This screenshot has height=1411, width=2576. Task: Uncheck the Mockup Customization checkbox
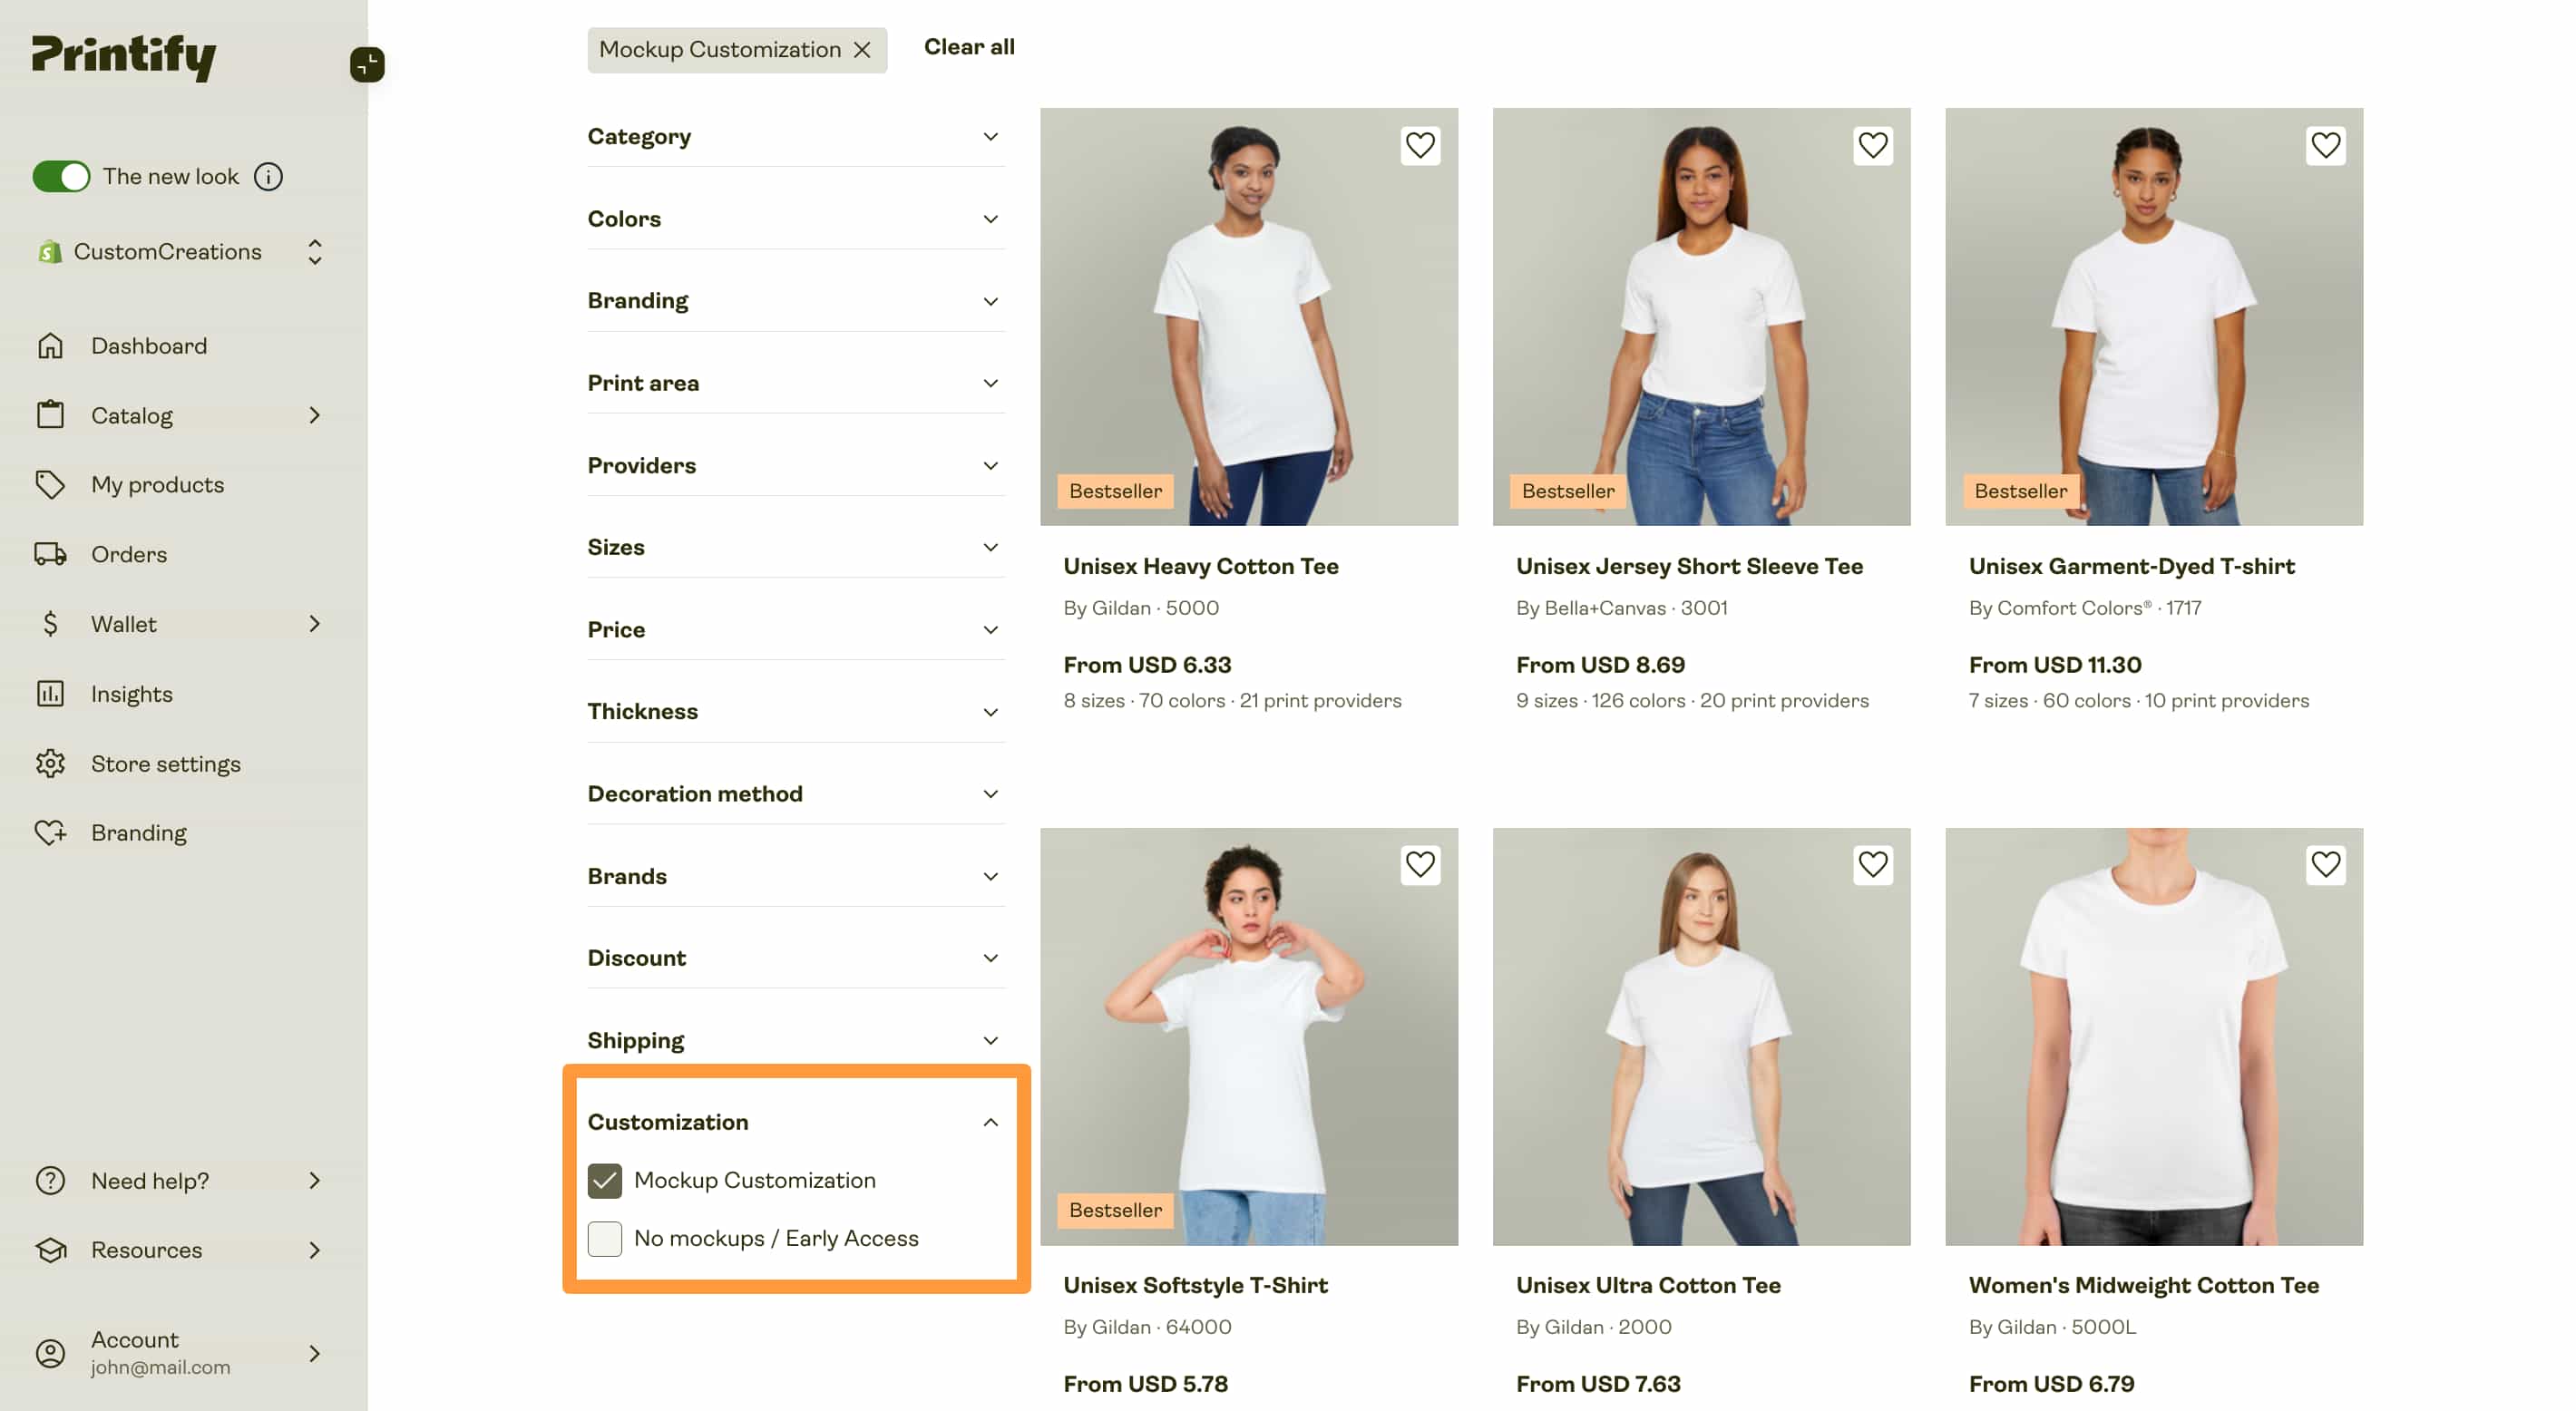(604, 1180)
